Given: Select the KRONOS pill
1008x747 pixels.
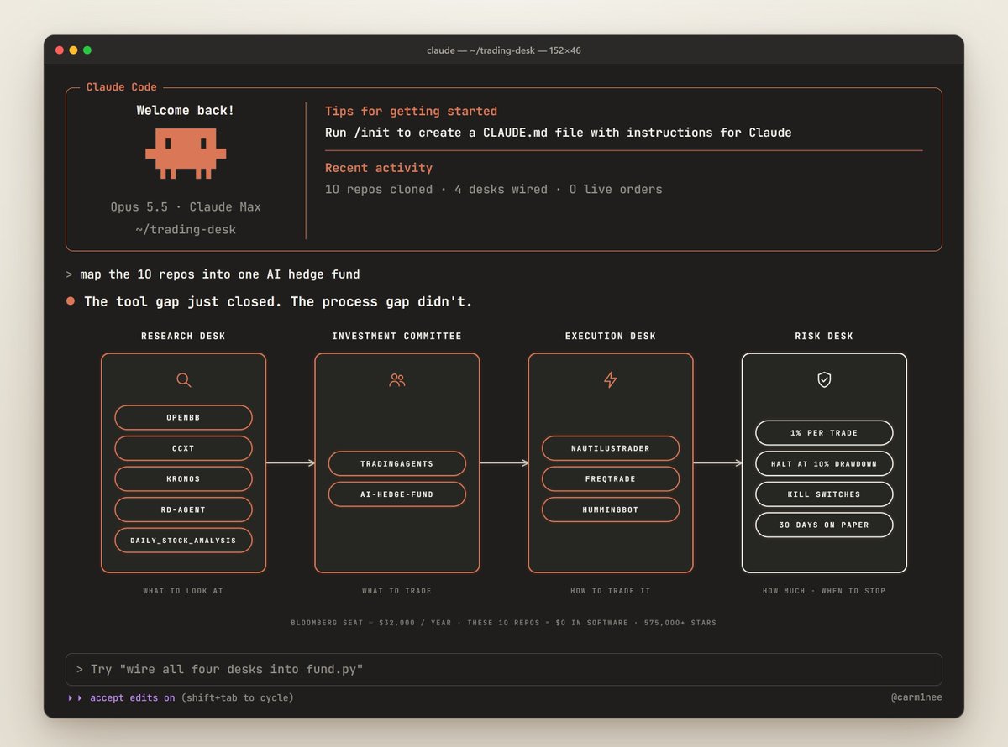Looking at the screenshot, I should coord(183,479).
